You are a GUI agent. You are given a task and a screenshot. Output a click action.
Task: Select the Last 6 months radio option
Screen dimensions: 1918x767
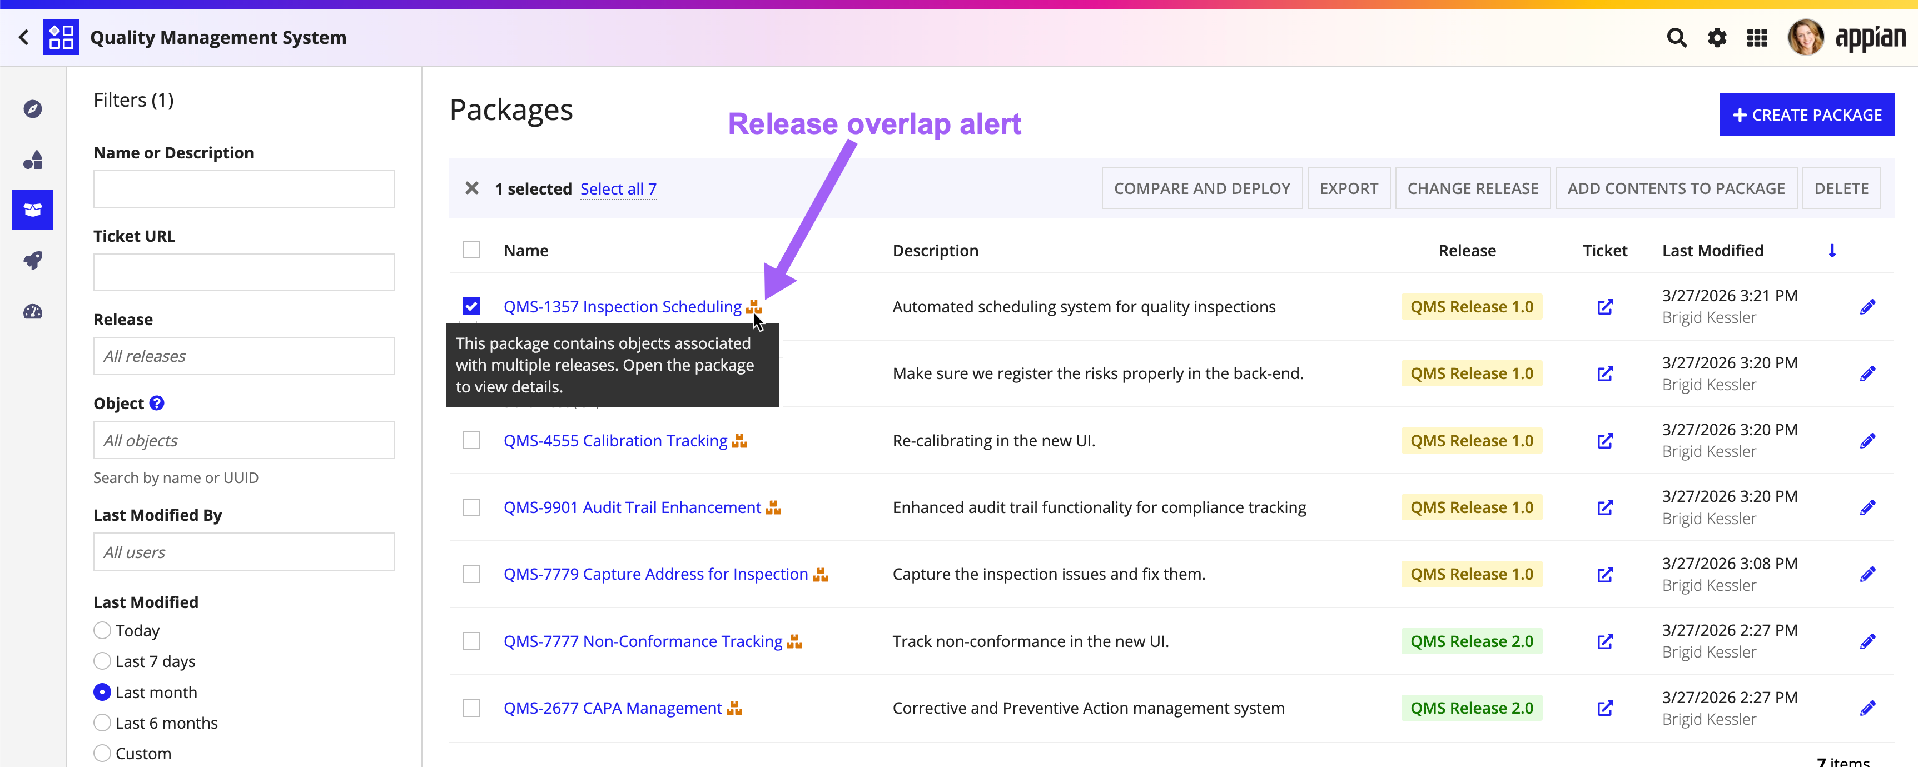pos(102,723)
